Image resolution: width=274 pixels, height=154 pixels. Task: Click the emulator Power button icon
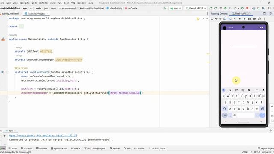tap(212, 19)
